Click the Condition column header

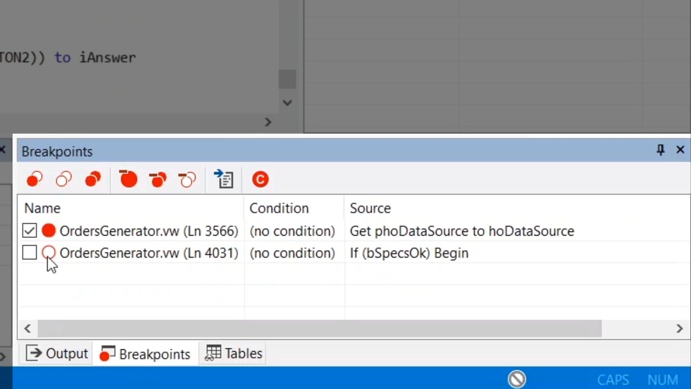(279, 208)
